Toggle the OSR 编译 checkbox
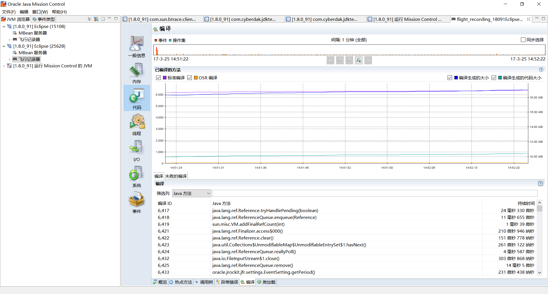Image resolution: width=548 pixels, height=294 pixels. point(190,78)
